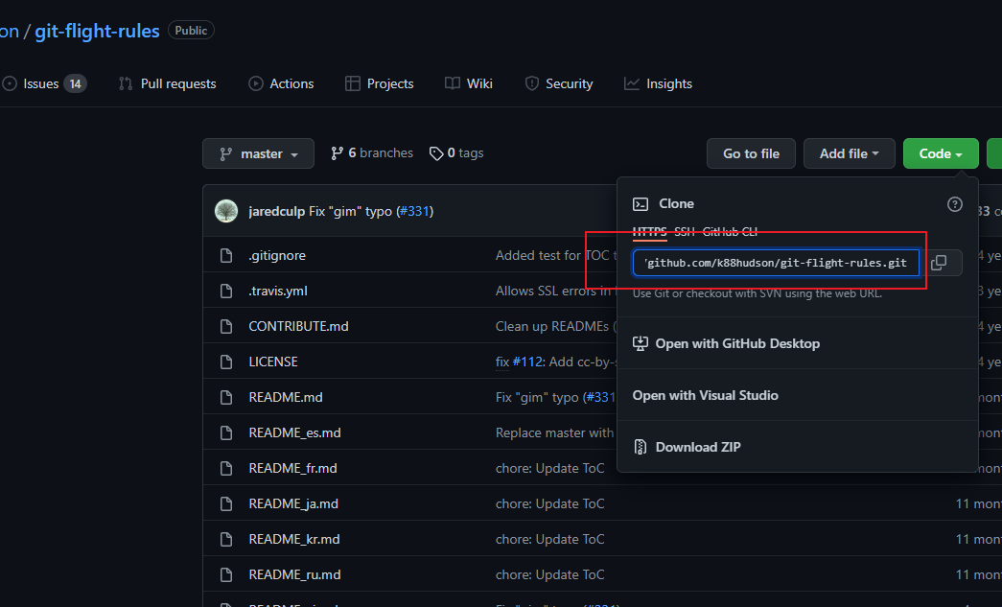
Task: Click the Clone help question mark icon
Action: (x=954, y=204)
